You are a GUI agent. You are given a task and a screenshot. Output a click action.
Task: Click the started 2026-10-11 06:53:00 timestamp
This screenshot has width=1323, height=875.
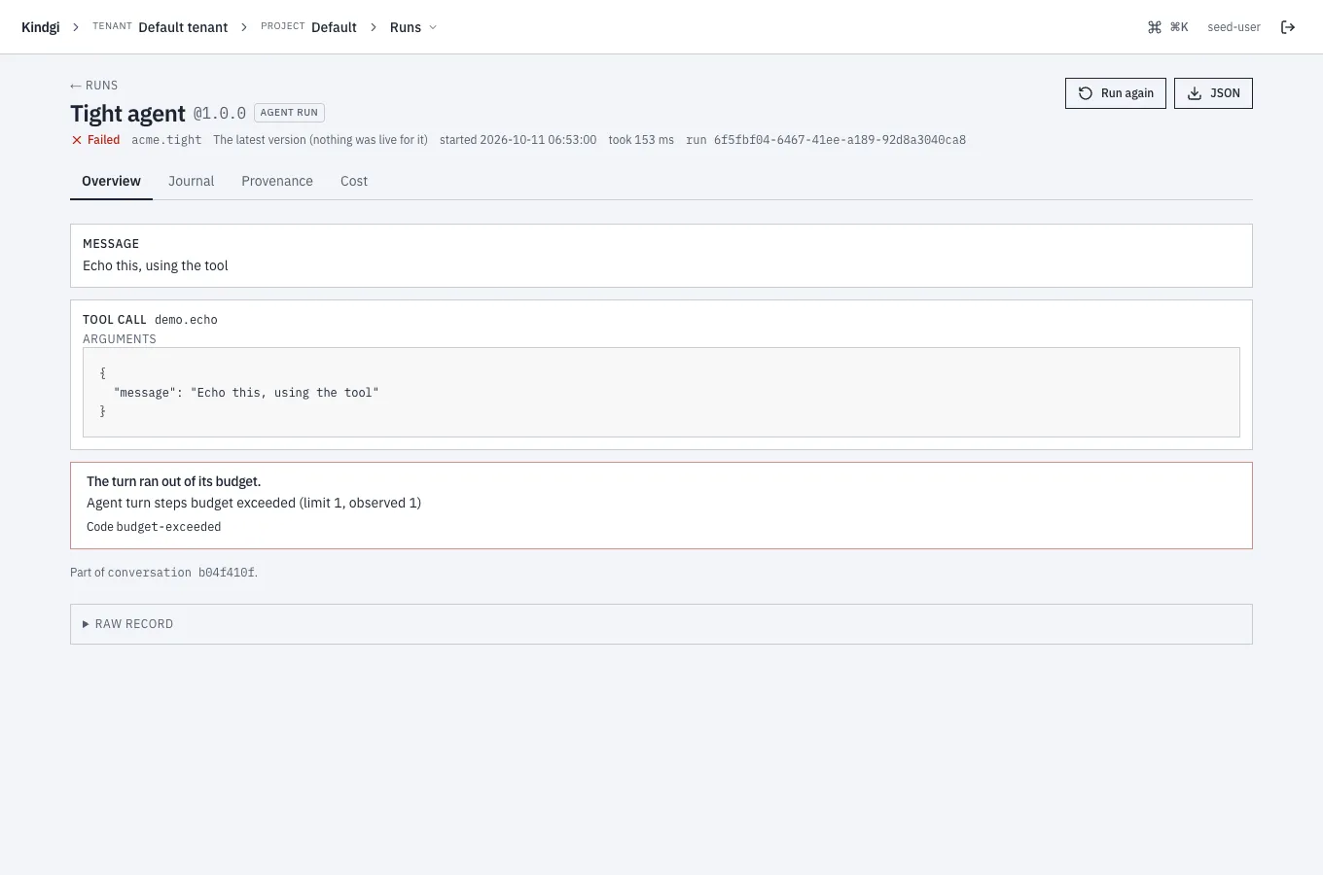[x=518, y=140]
